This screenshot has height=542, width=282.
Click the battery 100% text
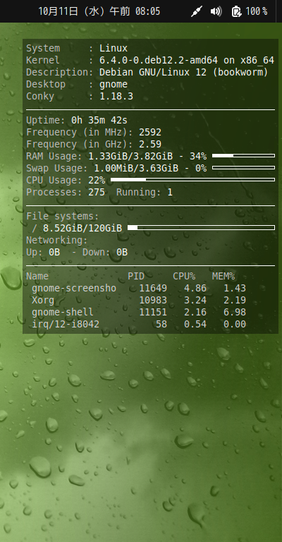pyautogui.click(x=257, y=11)
